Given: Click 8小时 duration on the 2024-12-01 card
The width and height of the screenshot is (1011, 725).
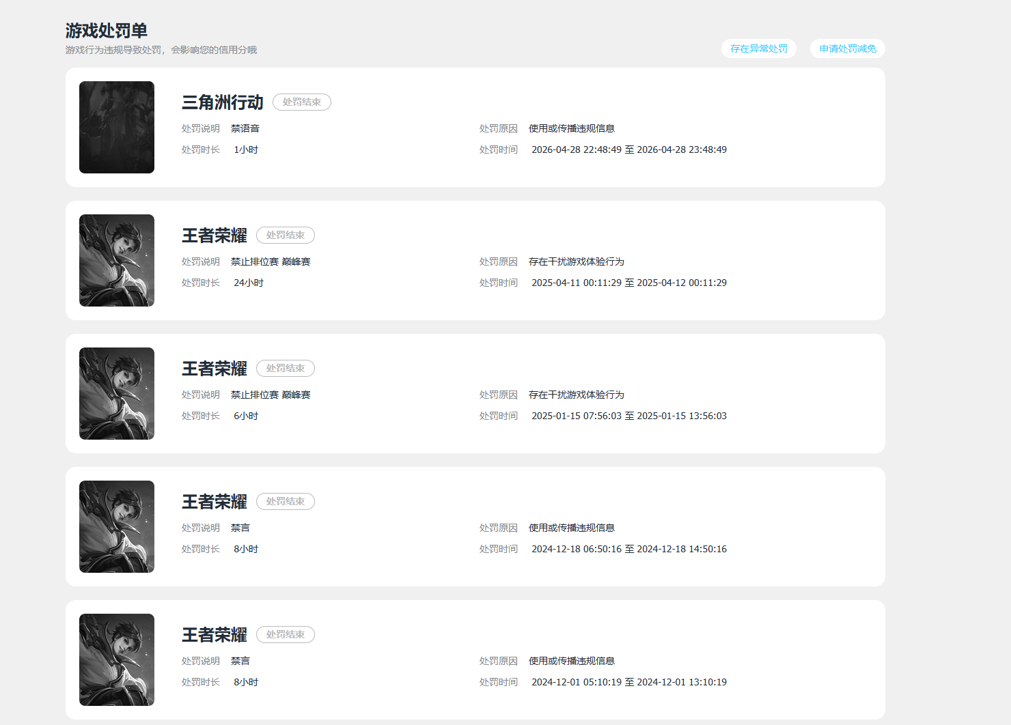Looking at the screenshot, I should pos(246,682).
